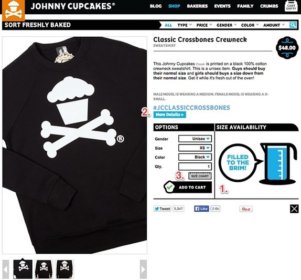Click the search magnifier icon
The height and width of the screenshot is (280, 301).
pos(293,25)
